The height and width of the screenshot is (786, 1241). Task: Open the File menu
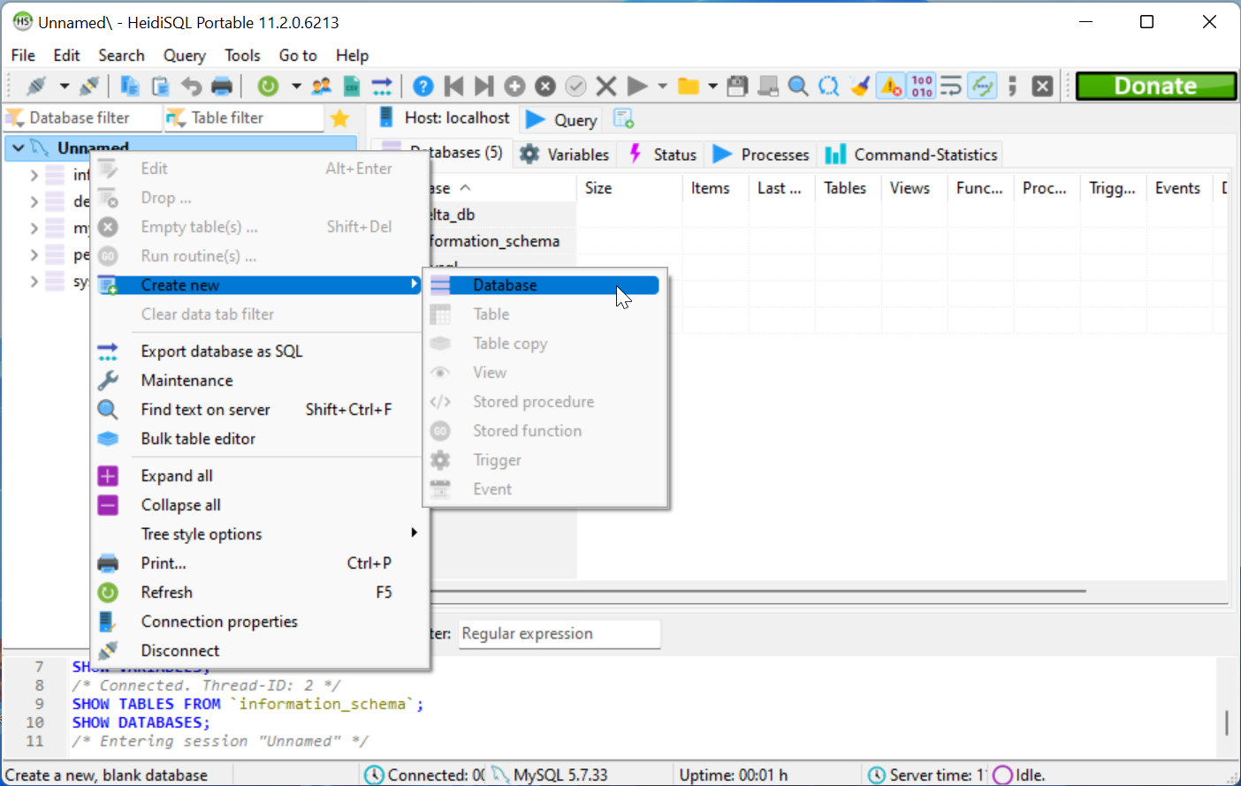(23, 55)
